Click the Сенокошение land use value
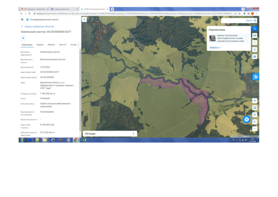 [x=47, y=112]
